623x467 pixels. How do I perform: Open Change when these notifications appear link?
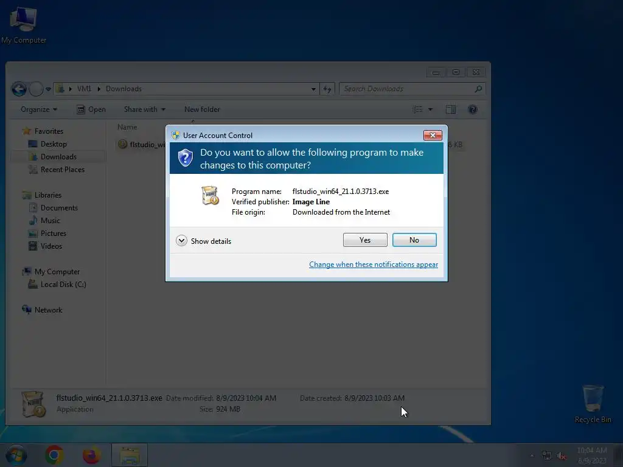tap(374, 265)
